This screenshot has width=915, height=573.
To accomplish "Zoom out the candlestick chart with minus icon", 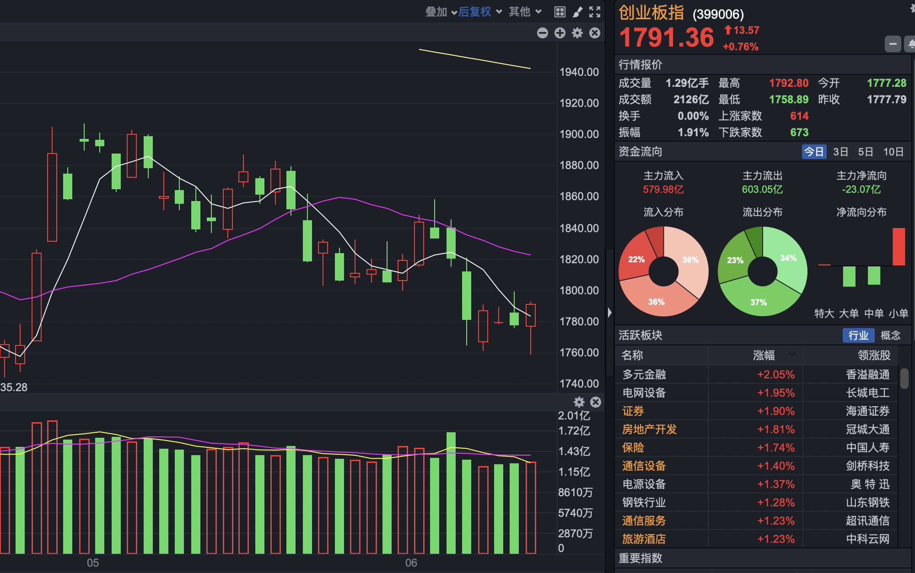I will tap(543, 33).
